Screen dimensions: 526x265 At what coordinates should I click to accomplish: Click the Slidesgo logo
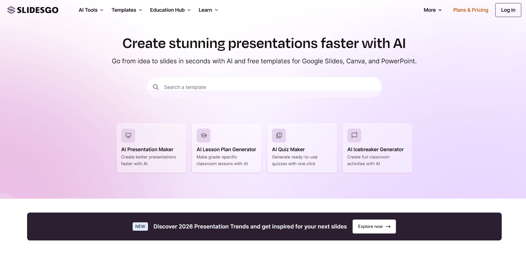tap(33, 10)
